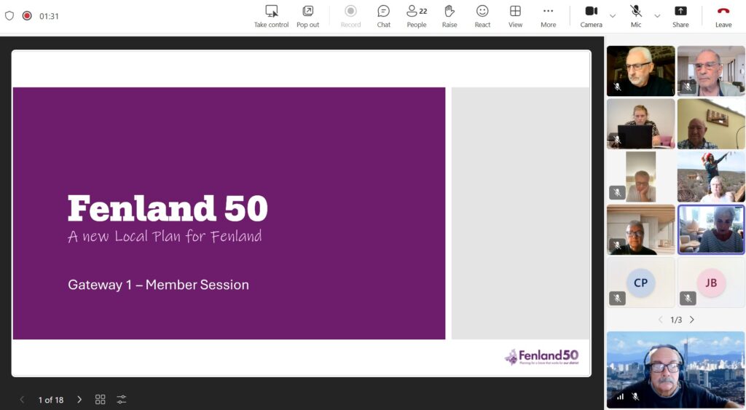
Task: Expand the Camera options dropdown arrow
Action: 613,16
